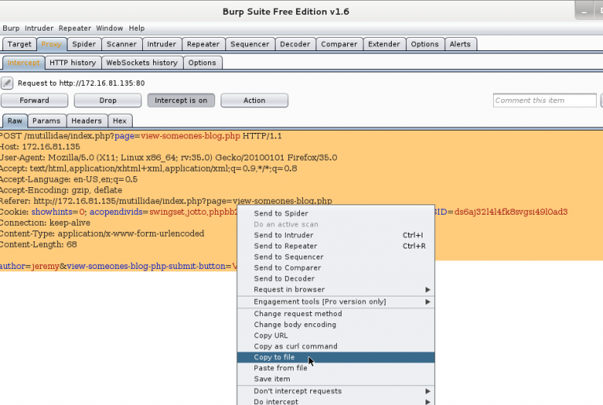The width and height of the screenshot is (603, 405).
Task: Switch to the Scanner tab
Action: click(x=122, y=44)
